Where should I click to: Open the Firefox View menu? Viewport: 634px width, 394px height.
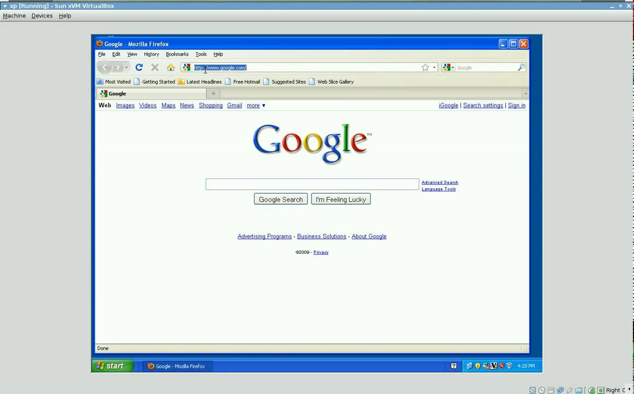point(132,54)
